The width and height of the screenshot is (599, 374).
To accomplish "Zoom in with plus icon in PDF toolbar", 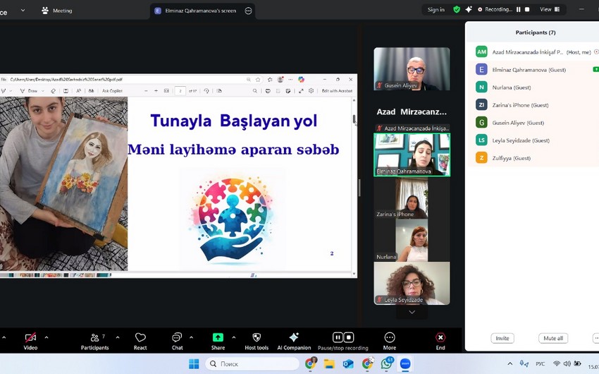I will (156, 91).
